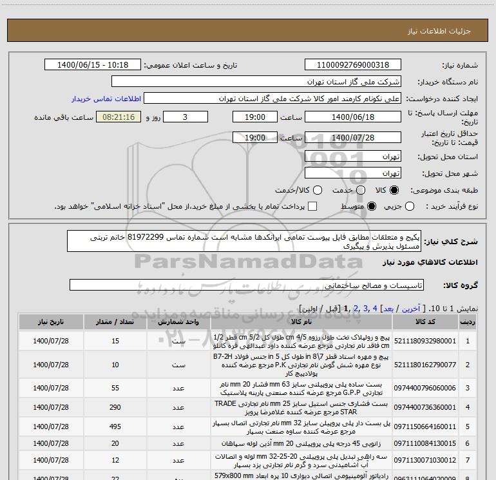
Task: Select item code 5211180162790077
Action: 425,365
